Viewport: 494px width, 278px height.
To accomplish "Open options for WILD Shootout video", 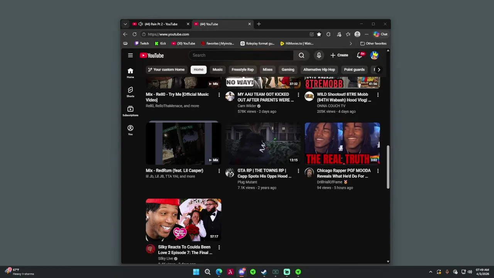I will 377,95.
